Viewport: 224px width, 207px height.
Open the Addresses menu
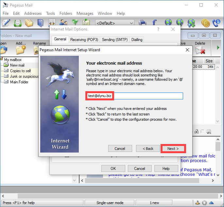pyautogui.click(x=33, y=13)
